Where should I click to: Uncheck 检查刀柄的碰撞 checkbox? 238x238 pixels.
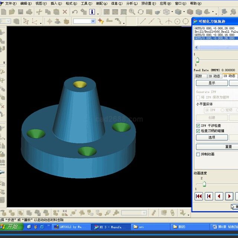(x=198, y=131)
